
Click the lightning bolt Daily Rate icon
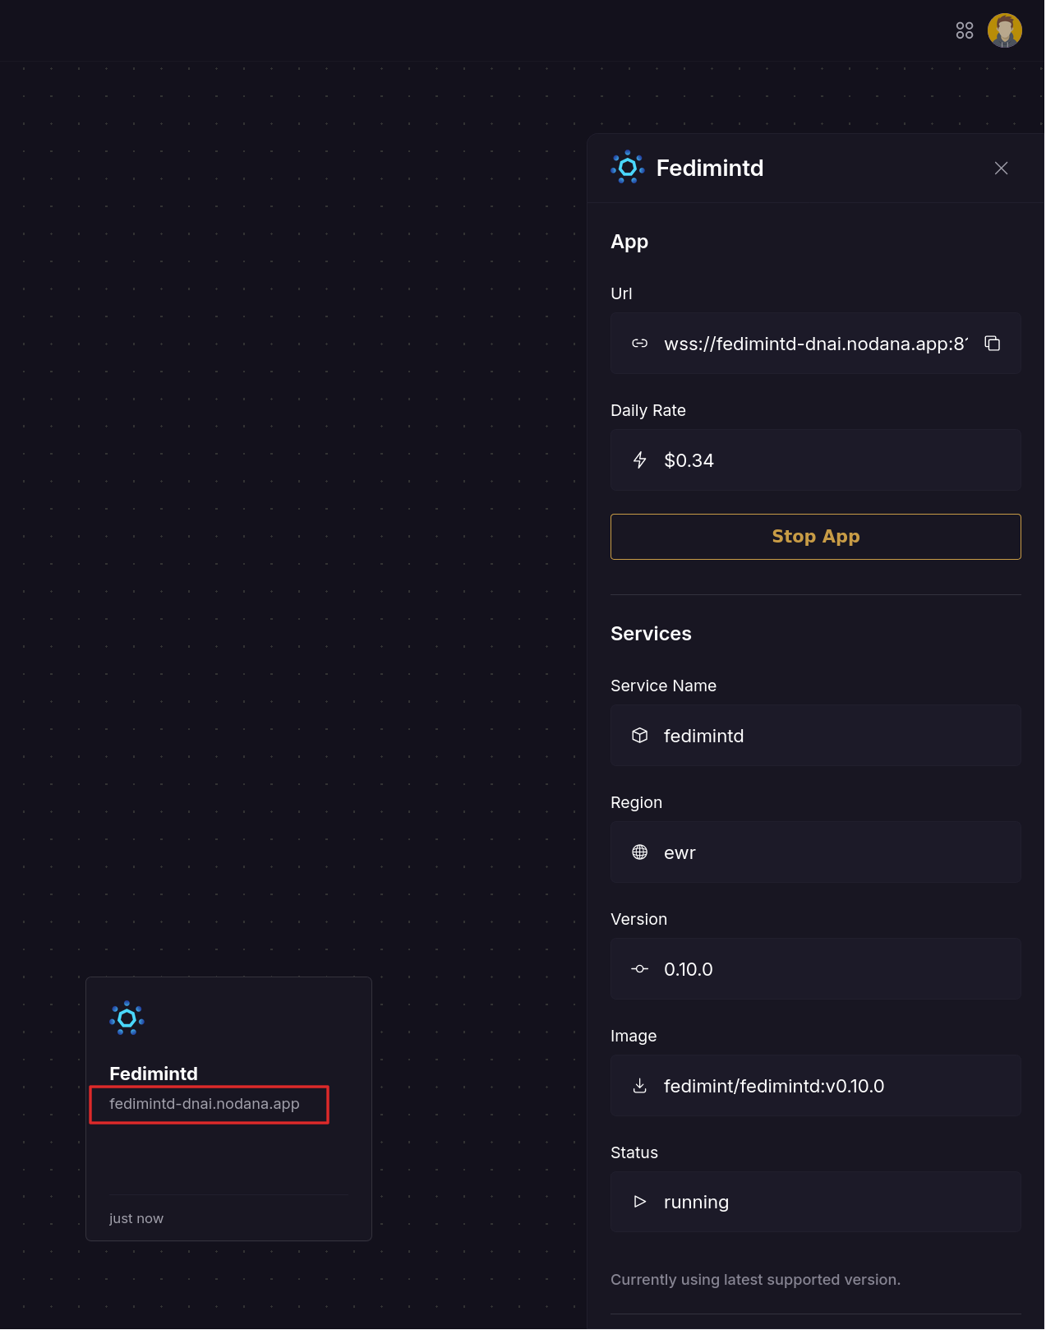[x=639, y=460]
